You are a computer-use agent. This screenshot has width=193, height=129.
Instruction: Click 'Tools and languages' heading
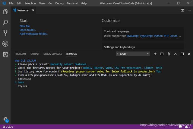[117, 31]
